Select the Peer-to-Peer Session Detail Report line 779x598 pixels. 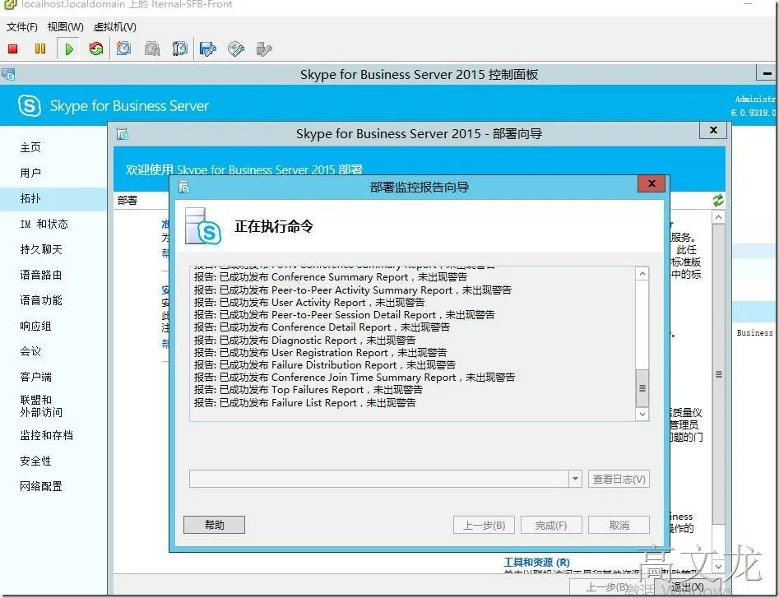tap(345, 315)
